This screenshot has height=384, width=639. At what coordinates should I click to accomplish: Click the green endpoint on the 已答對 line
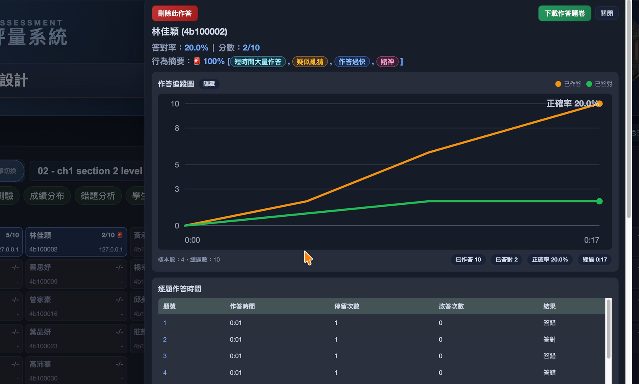point(599,201)
